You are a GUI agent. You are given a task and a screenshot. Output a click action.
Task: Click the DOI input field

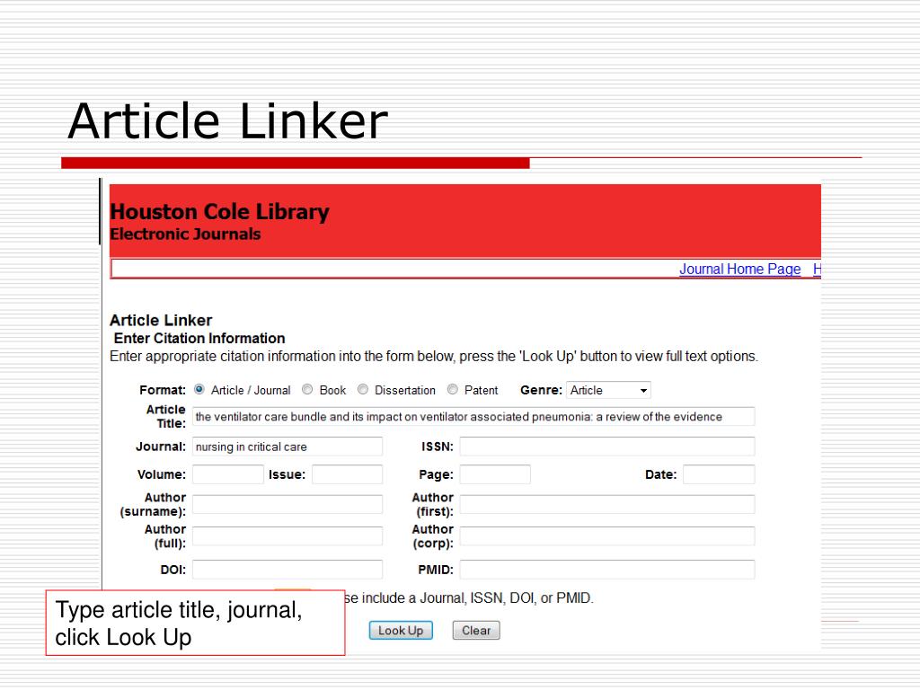(287, 569)
